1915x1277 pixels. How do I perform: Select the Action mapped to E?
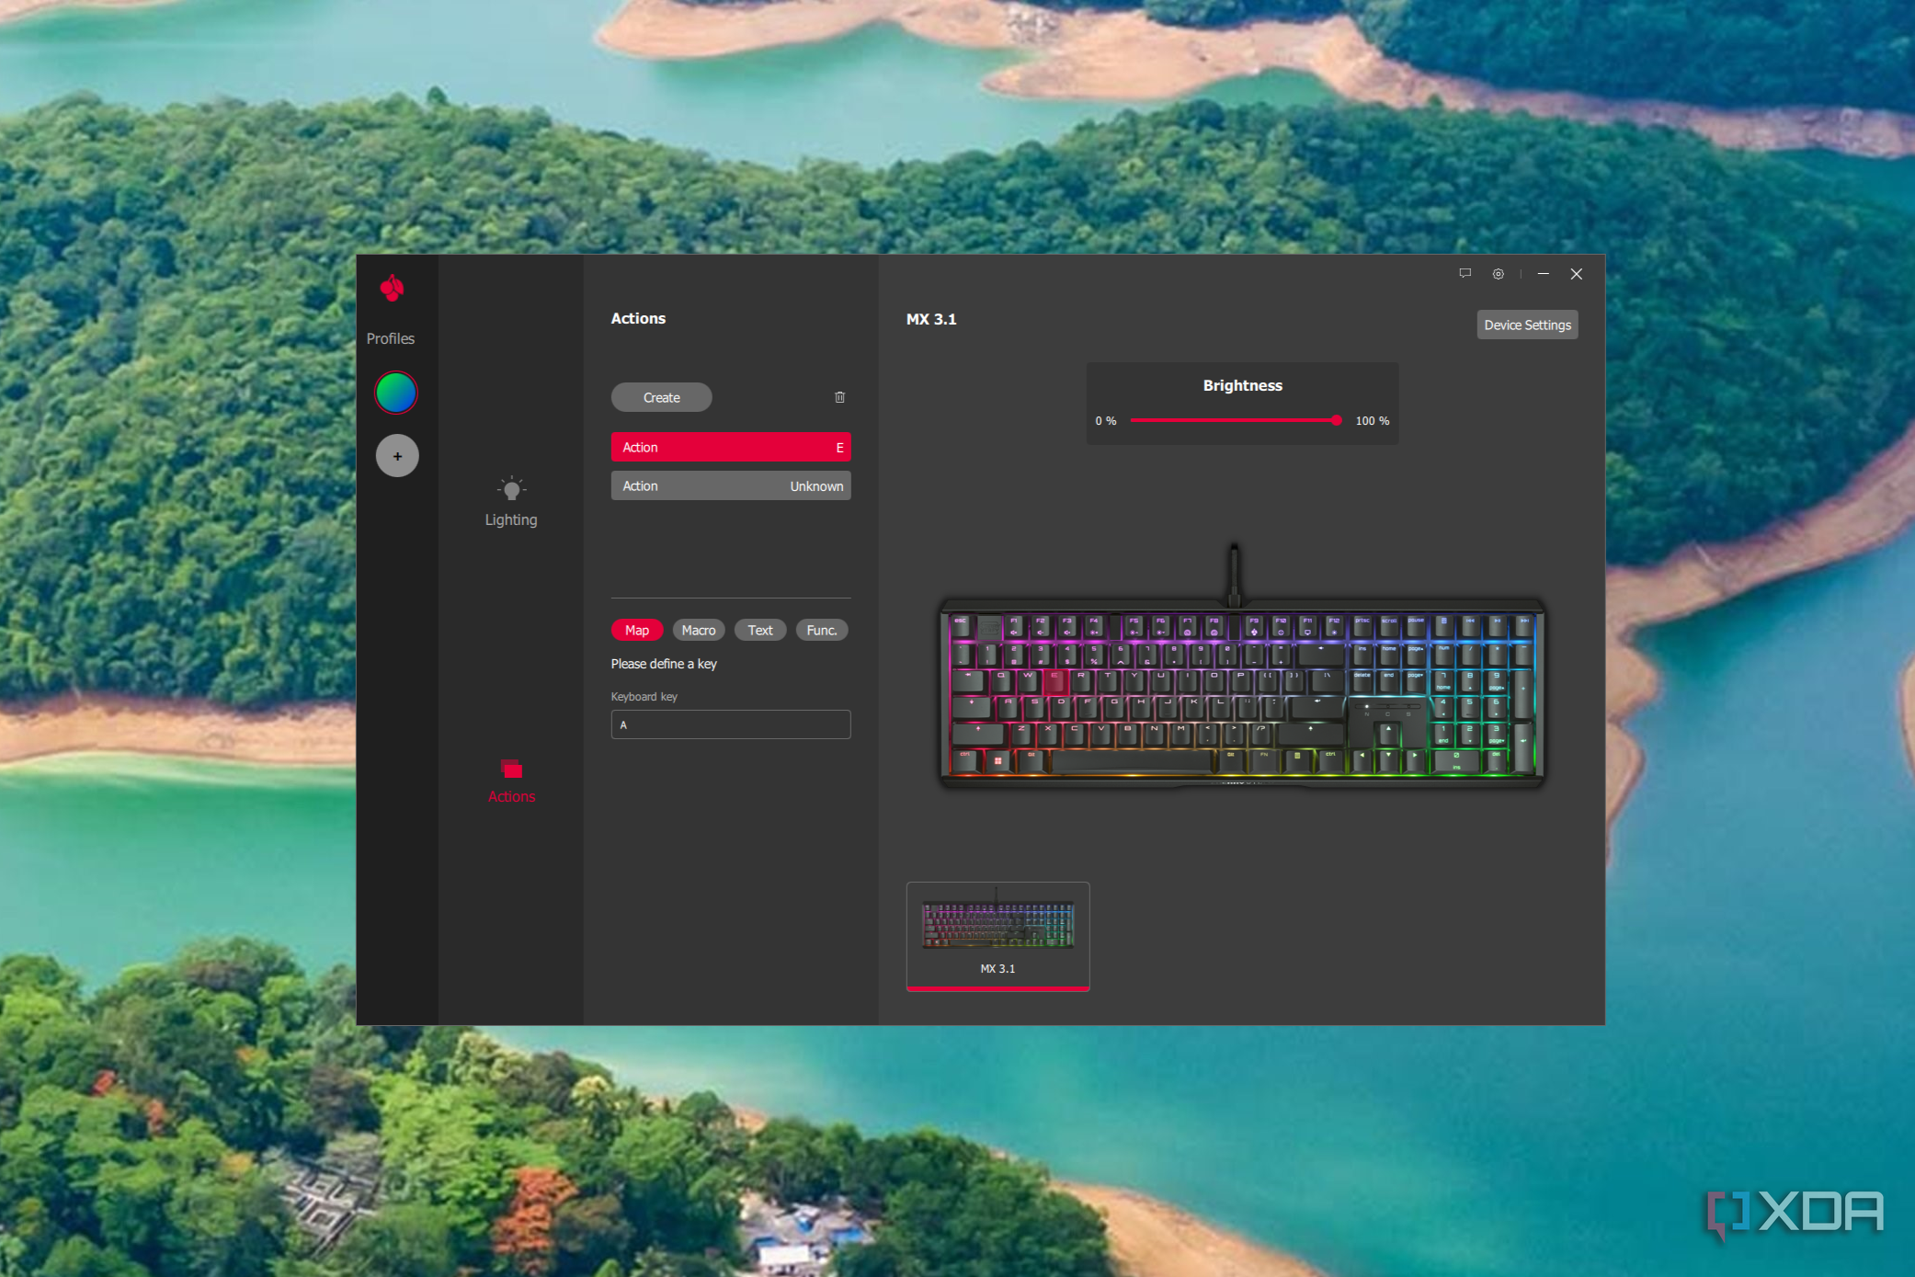click(731, 447)
